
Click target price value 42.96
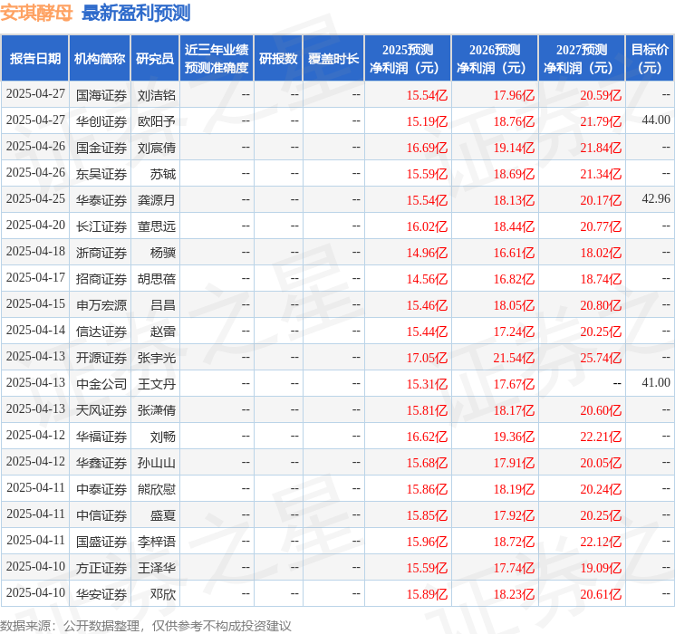pyautogui.click(x=656, y=199)
